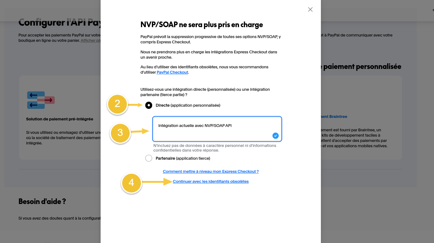Viewport: 434px width, 243px height.
Task: Click the 'Afficher' link behind the dialog
Action: point(90,40)
